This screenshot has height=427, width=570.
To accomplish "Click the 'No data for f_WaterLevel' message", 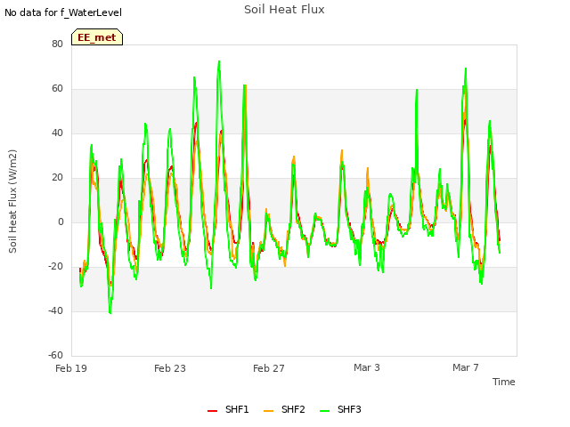I will coord(63,12).
